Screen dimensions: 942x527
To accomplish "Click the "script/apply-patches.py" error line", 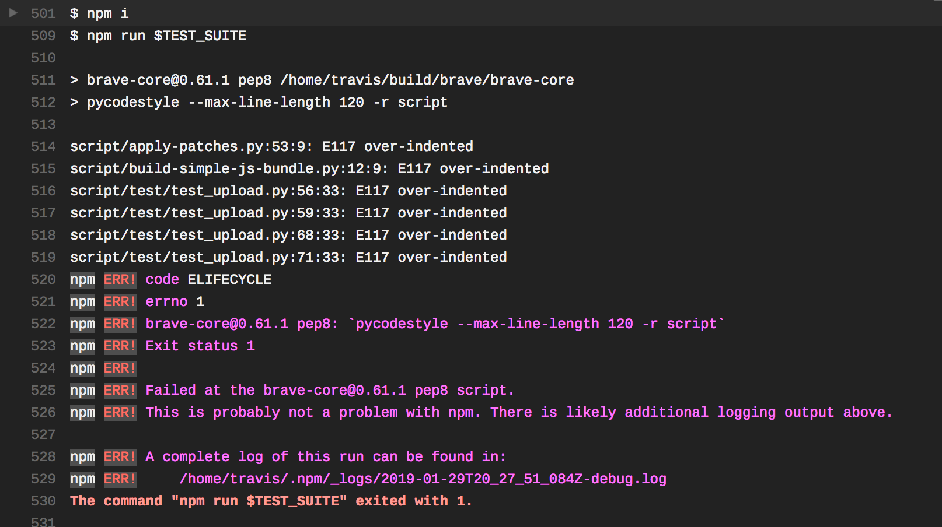I will point(271,146).
